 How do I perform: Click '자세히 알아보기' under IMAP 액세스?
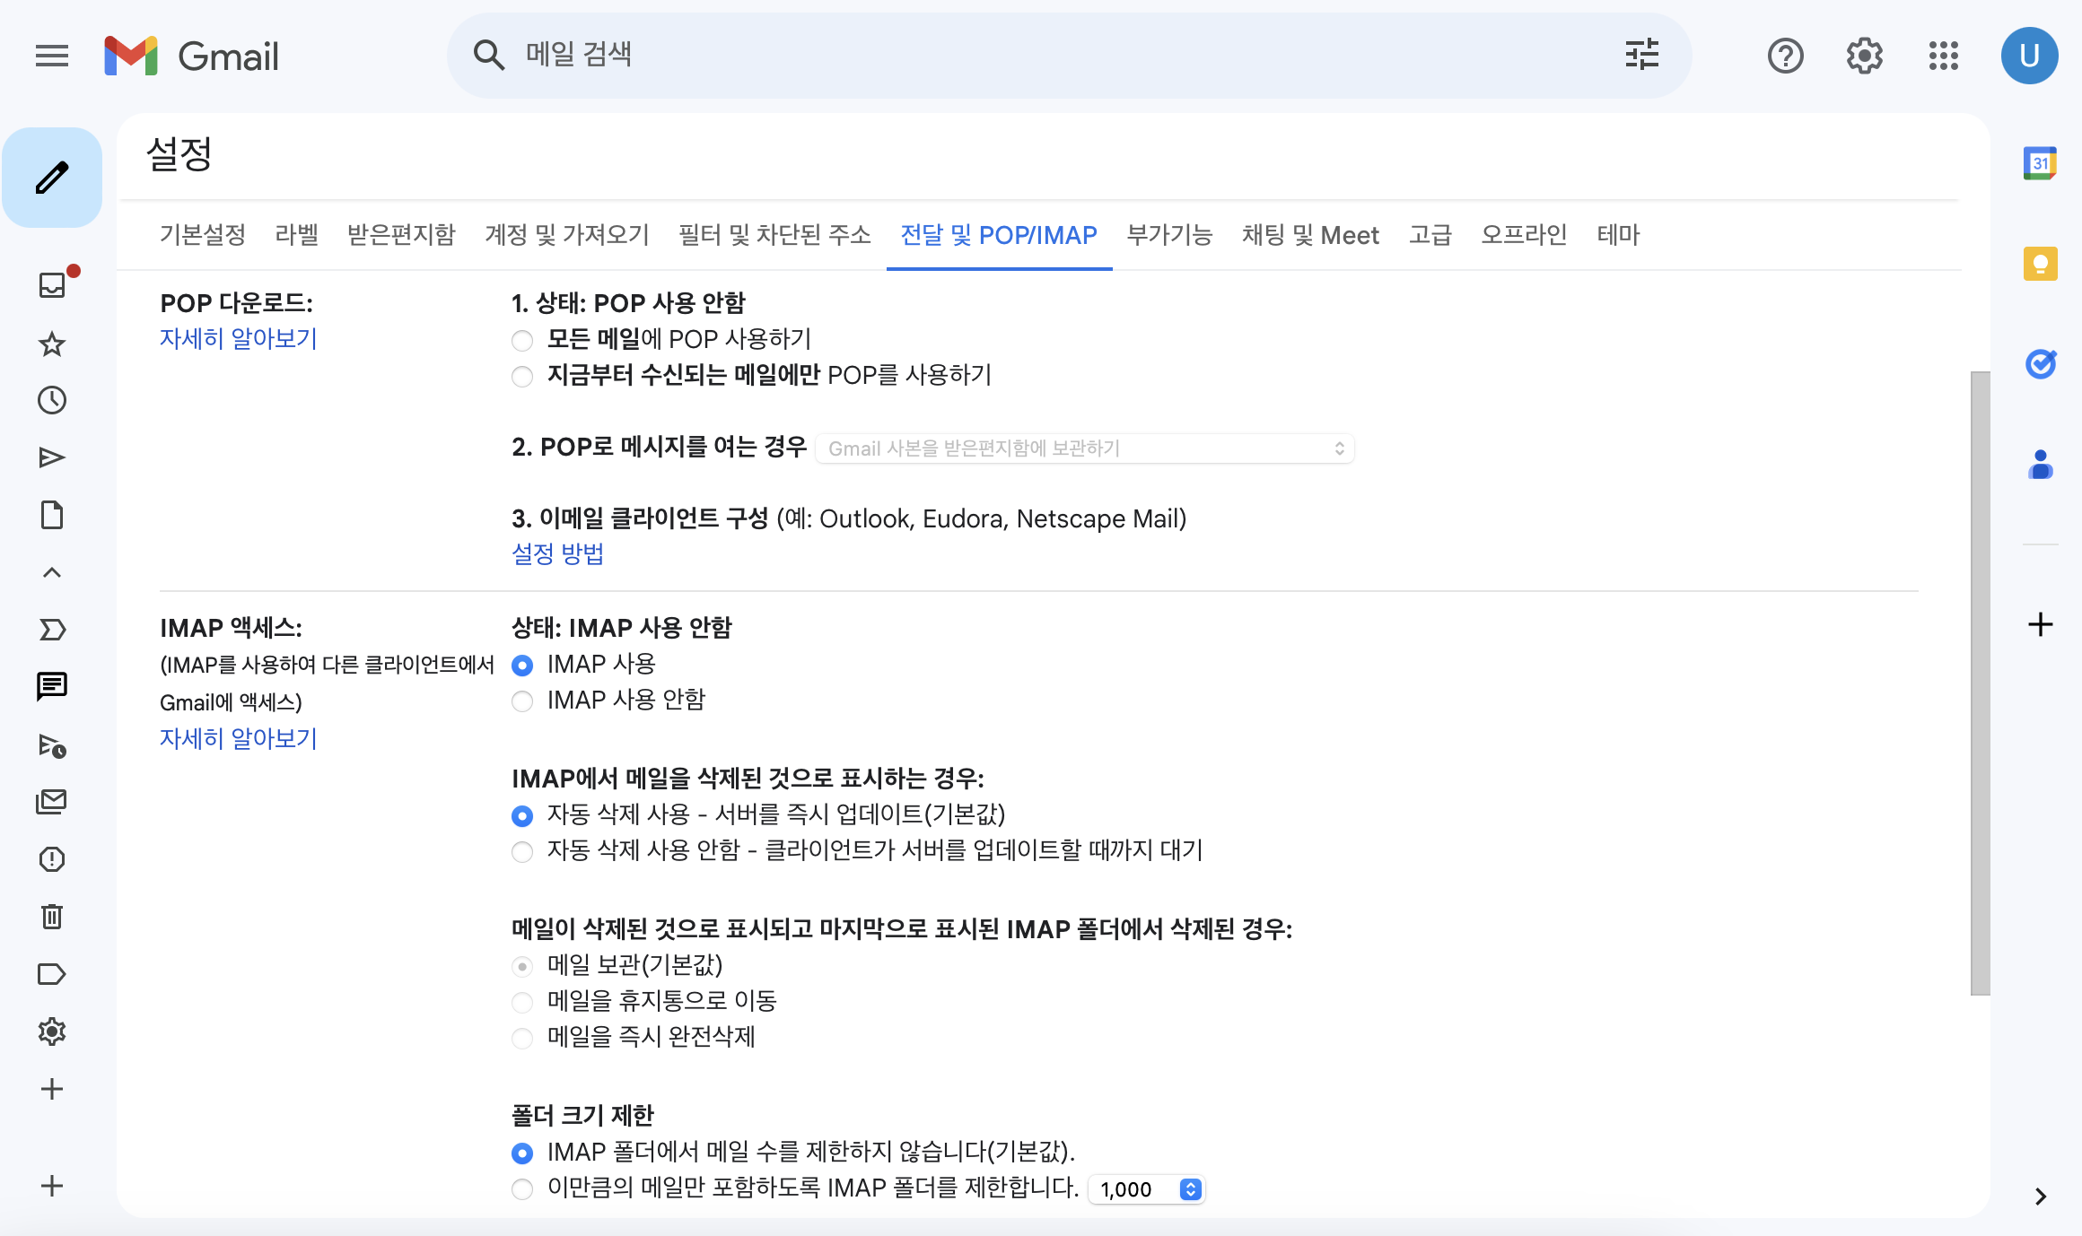pos(238,738)
